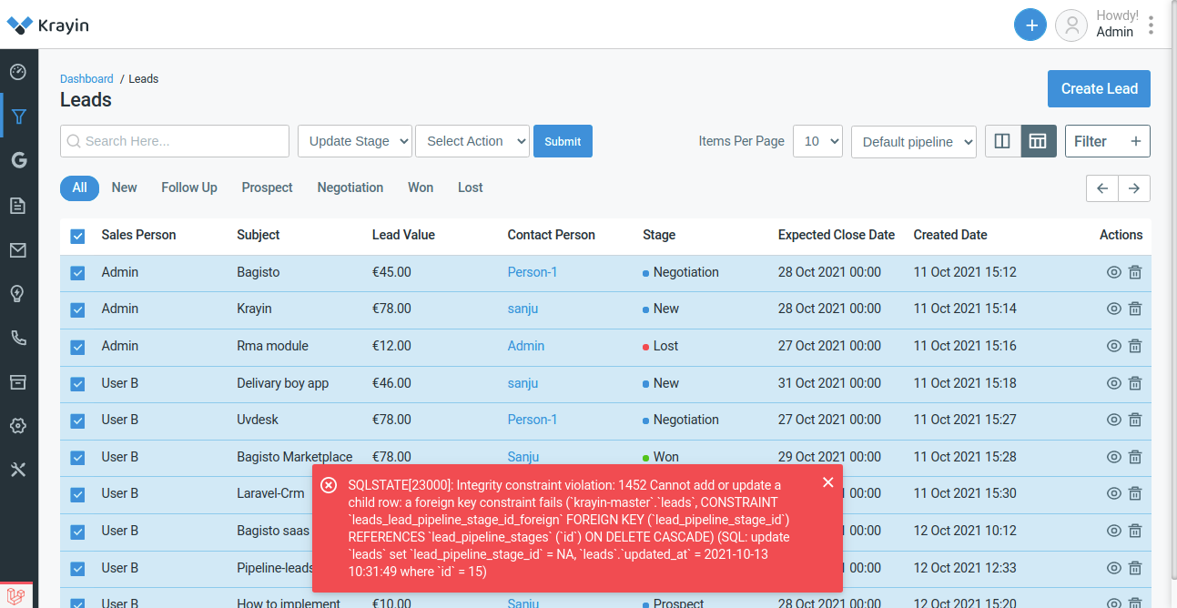Select the Won stage tab

421,187
